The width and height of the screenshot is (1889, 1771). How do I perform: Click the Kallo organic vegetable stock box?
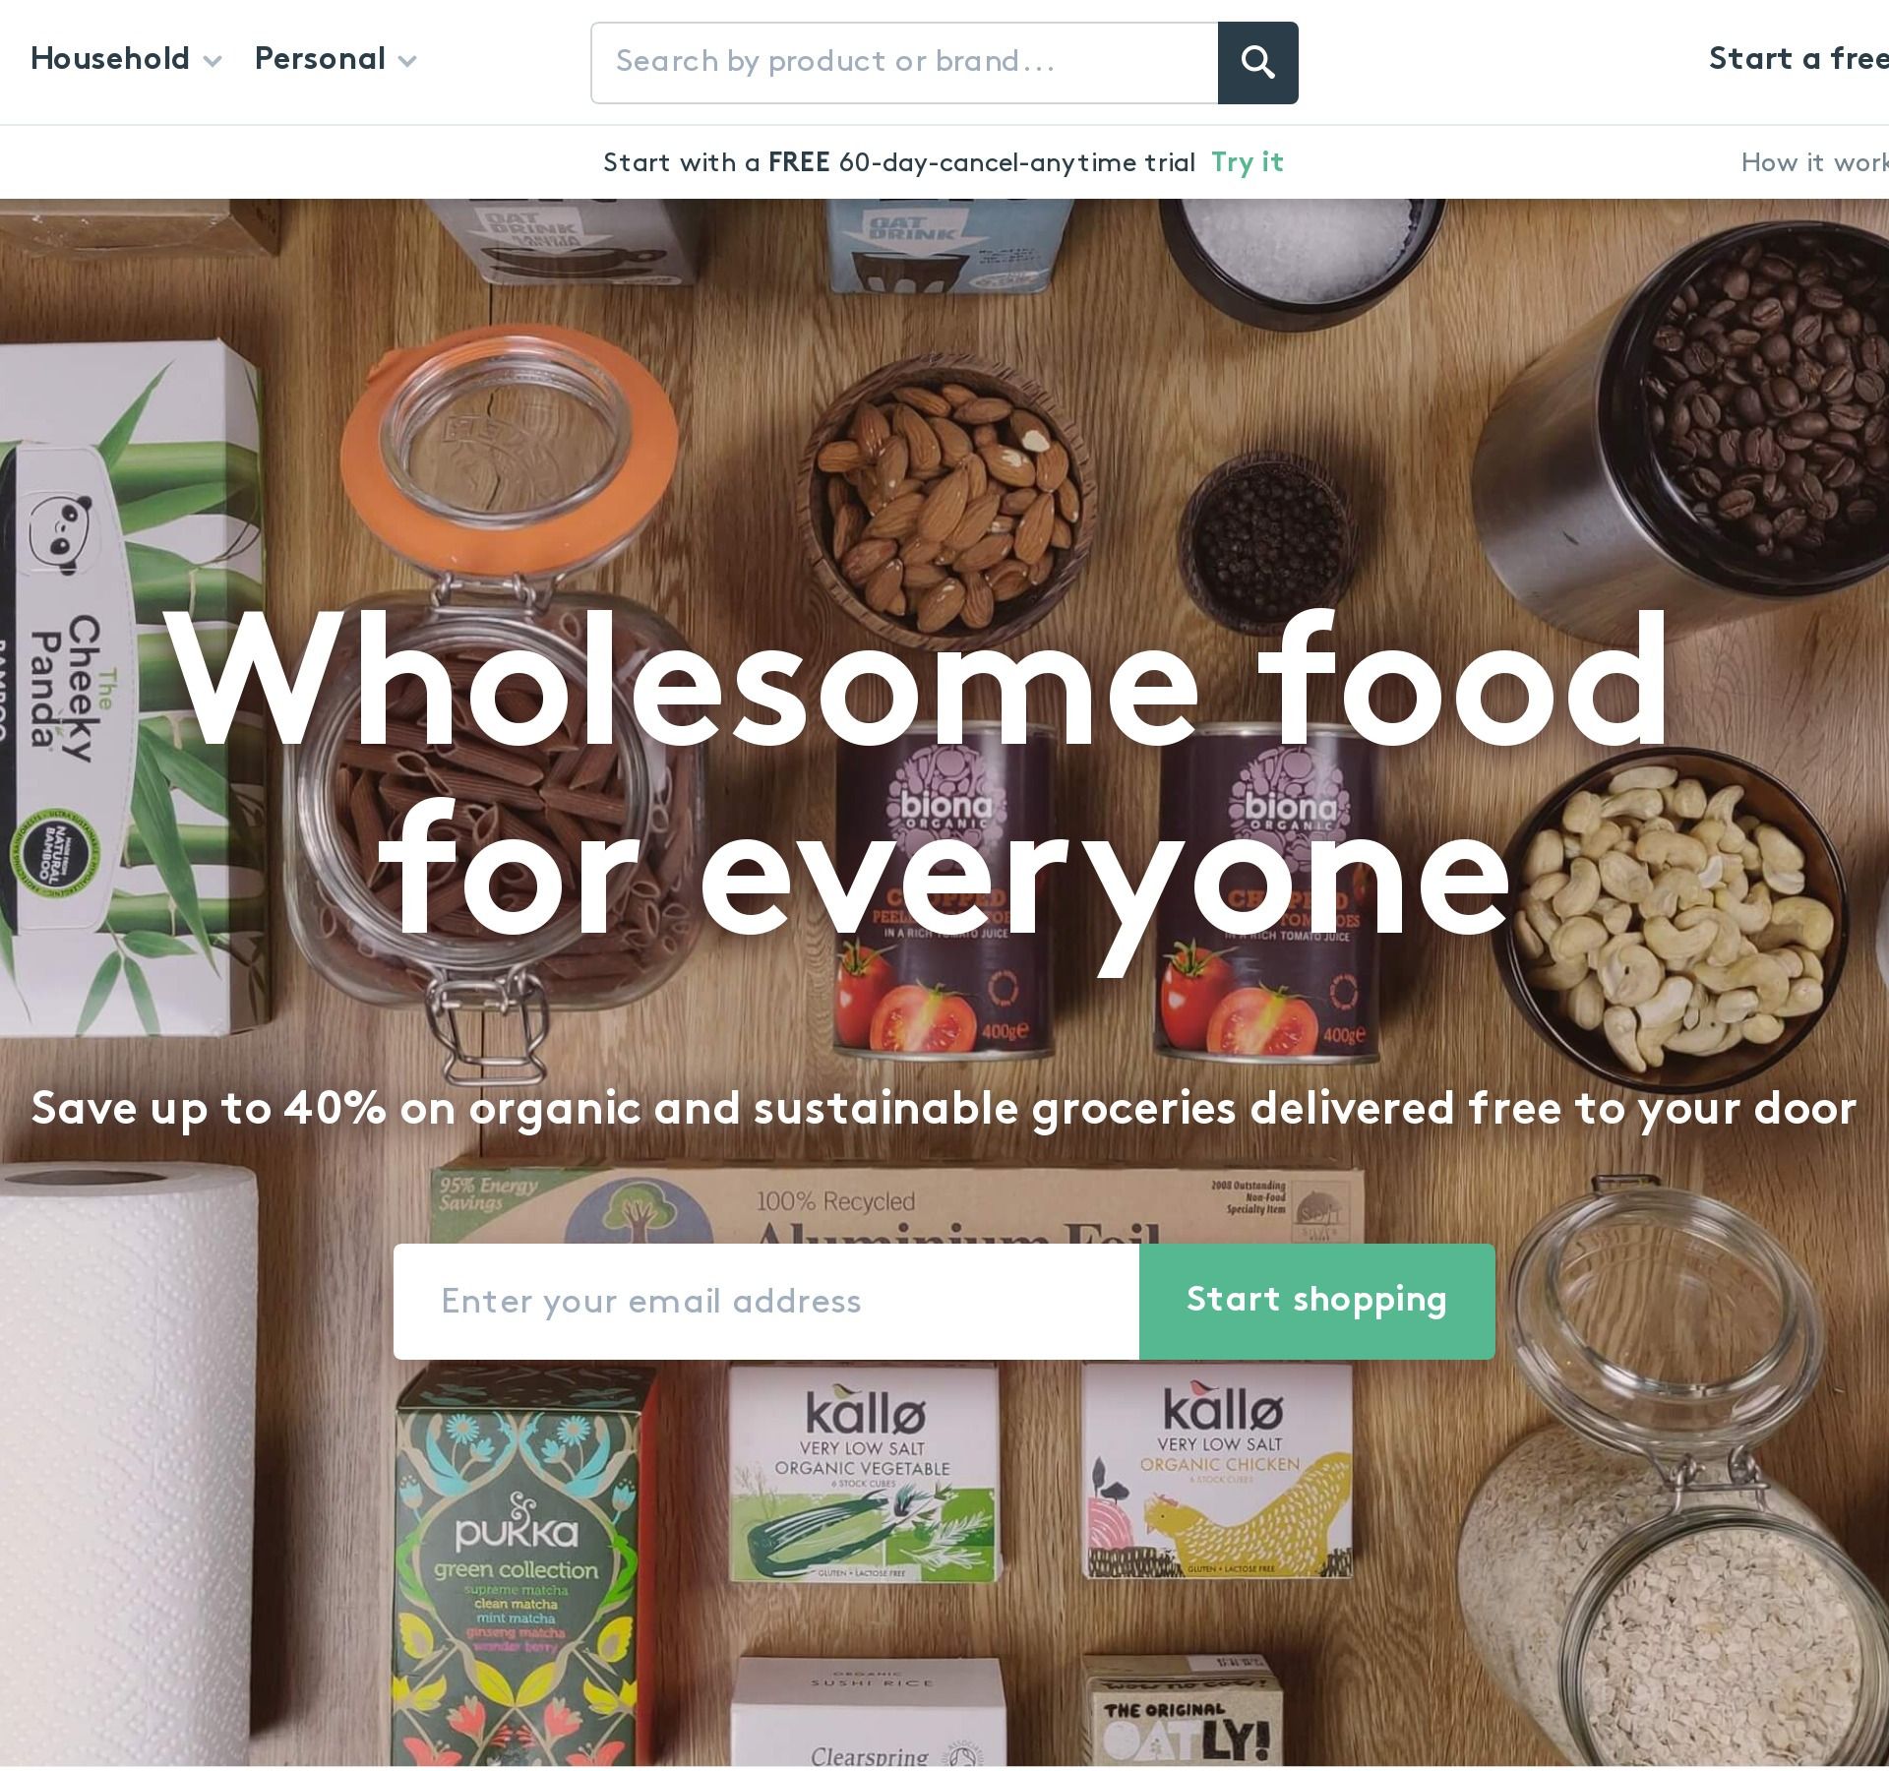tap(866, 1476)
